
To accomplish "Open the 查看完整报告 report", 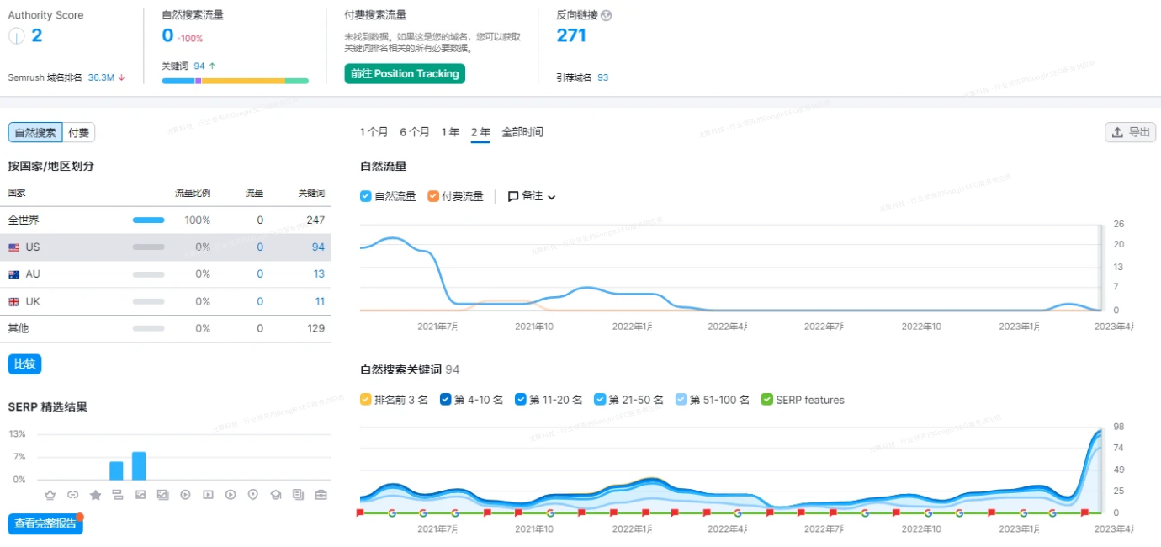I will tap(45, 523).
